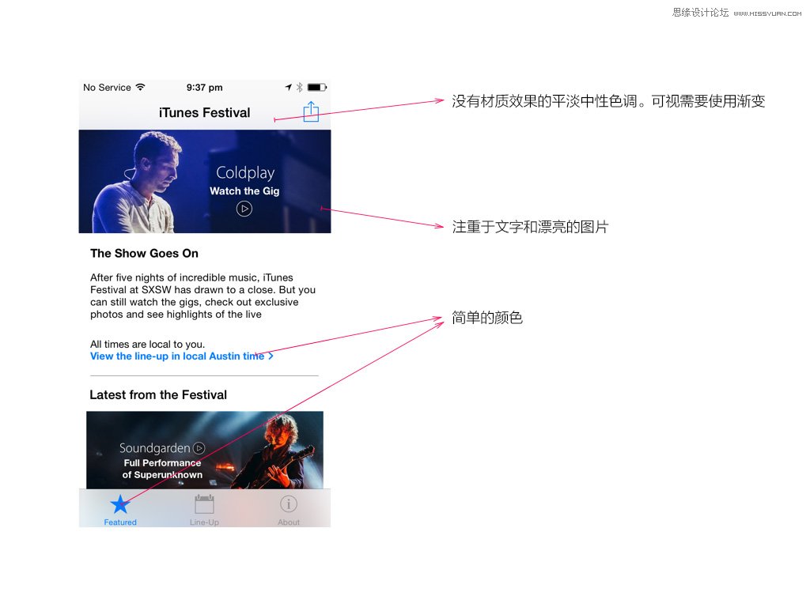Open the About tab
Screen dimensions: 810x607
288,510
